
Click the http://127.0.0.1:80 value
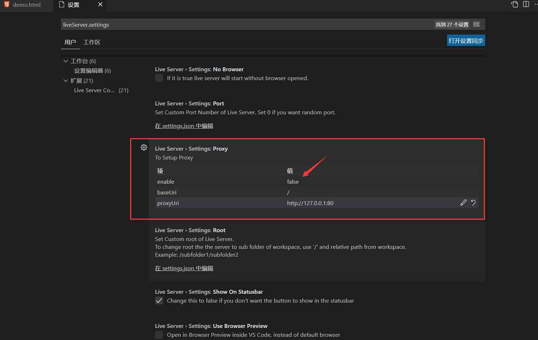310,203
